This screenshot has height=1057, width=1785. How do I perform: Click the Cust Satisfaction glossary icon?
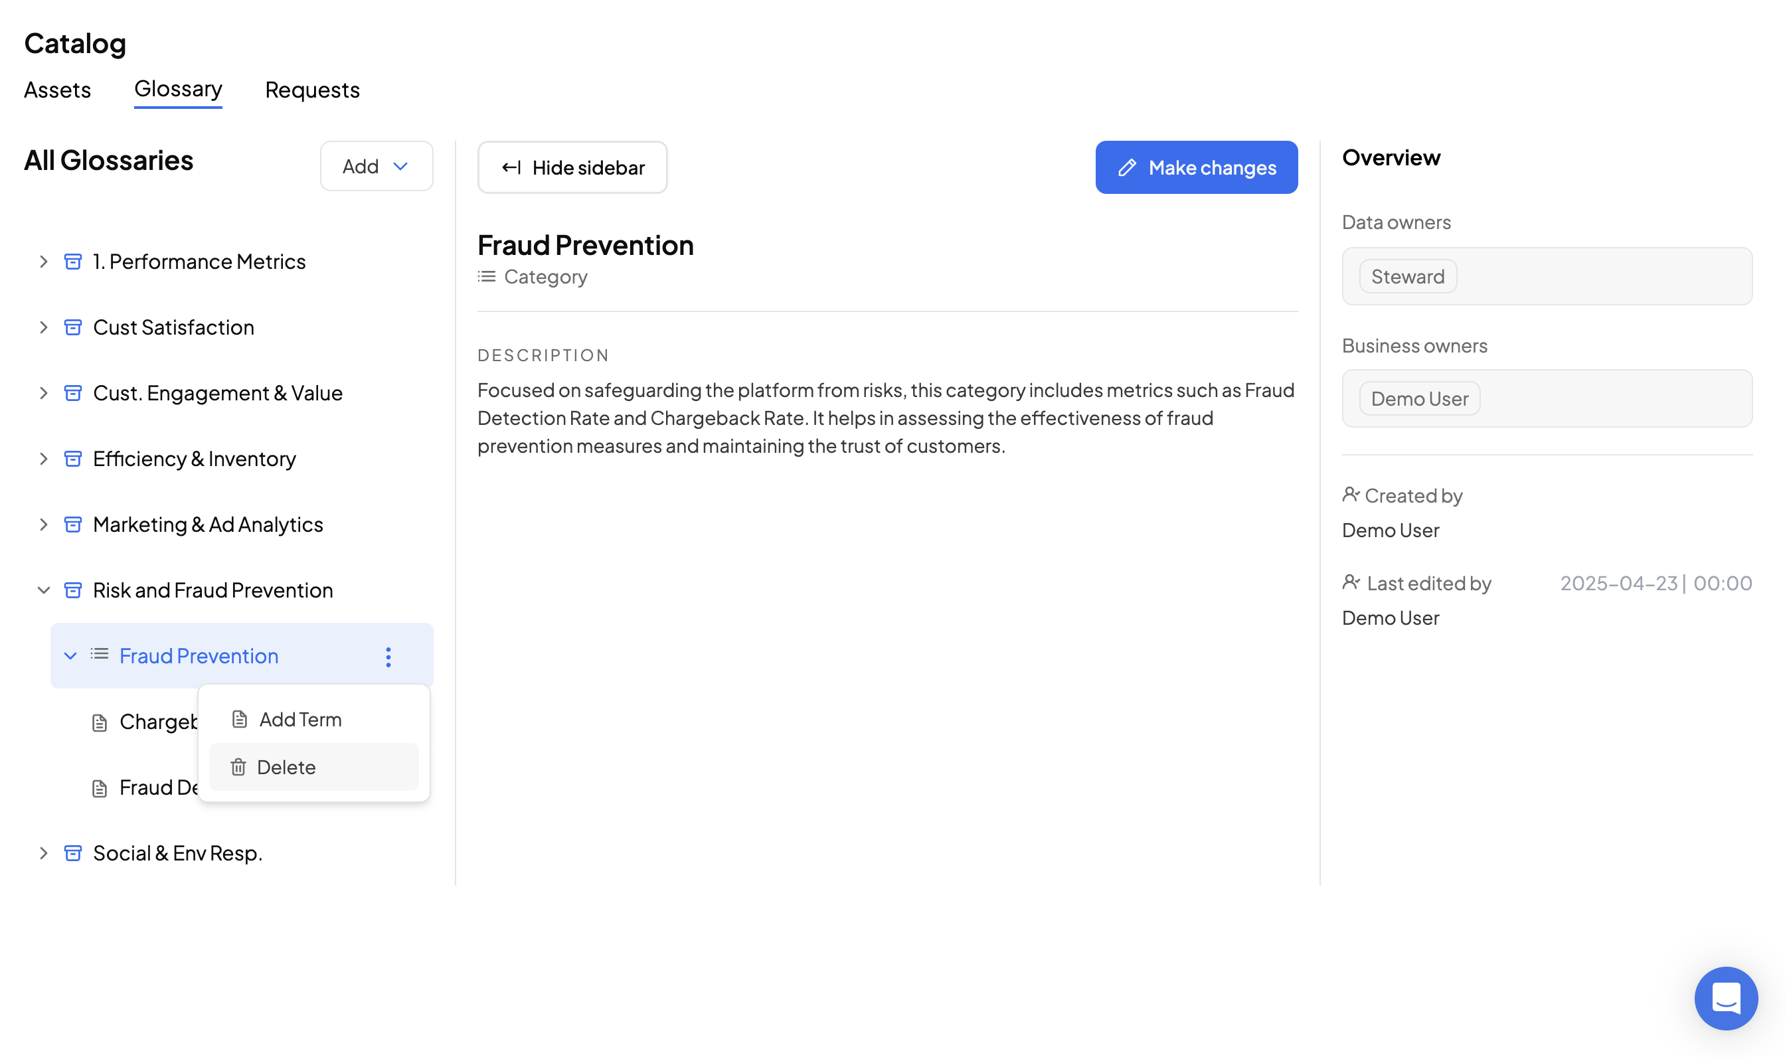coord(72,327)
